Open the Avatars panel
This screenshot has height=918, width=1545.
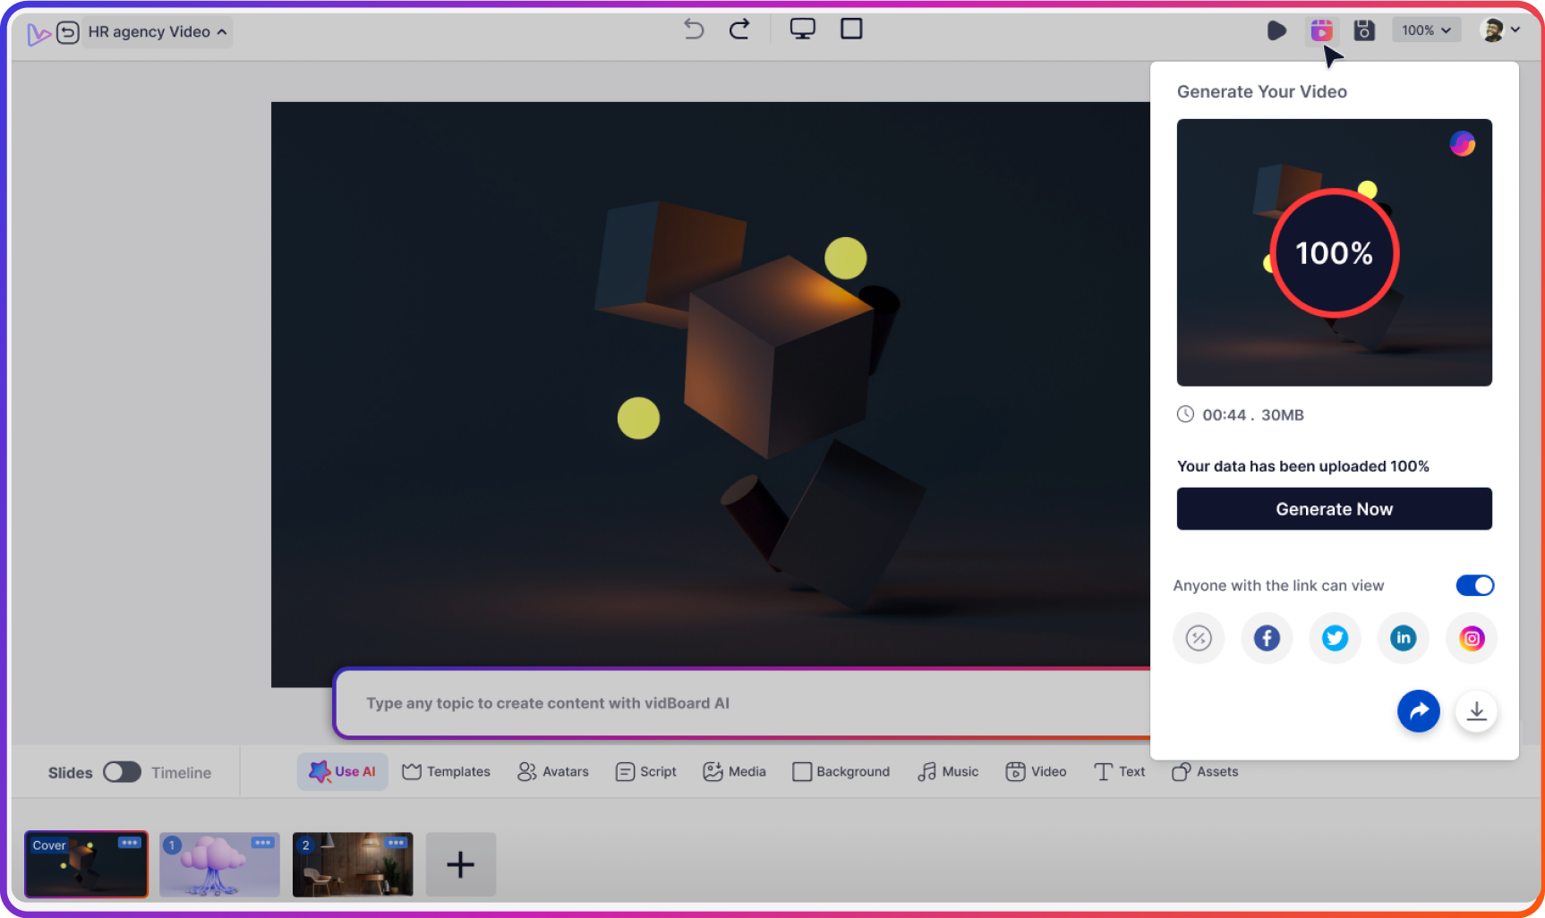528,771
